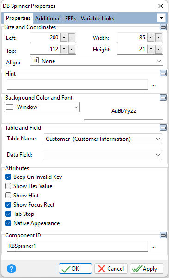169x278 pixels.
Task: Open the blue help icon
Action: point(12,269)
